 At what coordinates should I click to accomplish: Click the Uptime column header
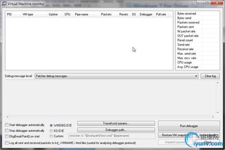[x=55, y=14]
